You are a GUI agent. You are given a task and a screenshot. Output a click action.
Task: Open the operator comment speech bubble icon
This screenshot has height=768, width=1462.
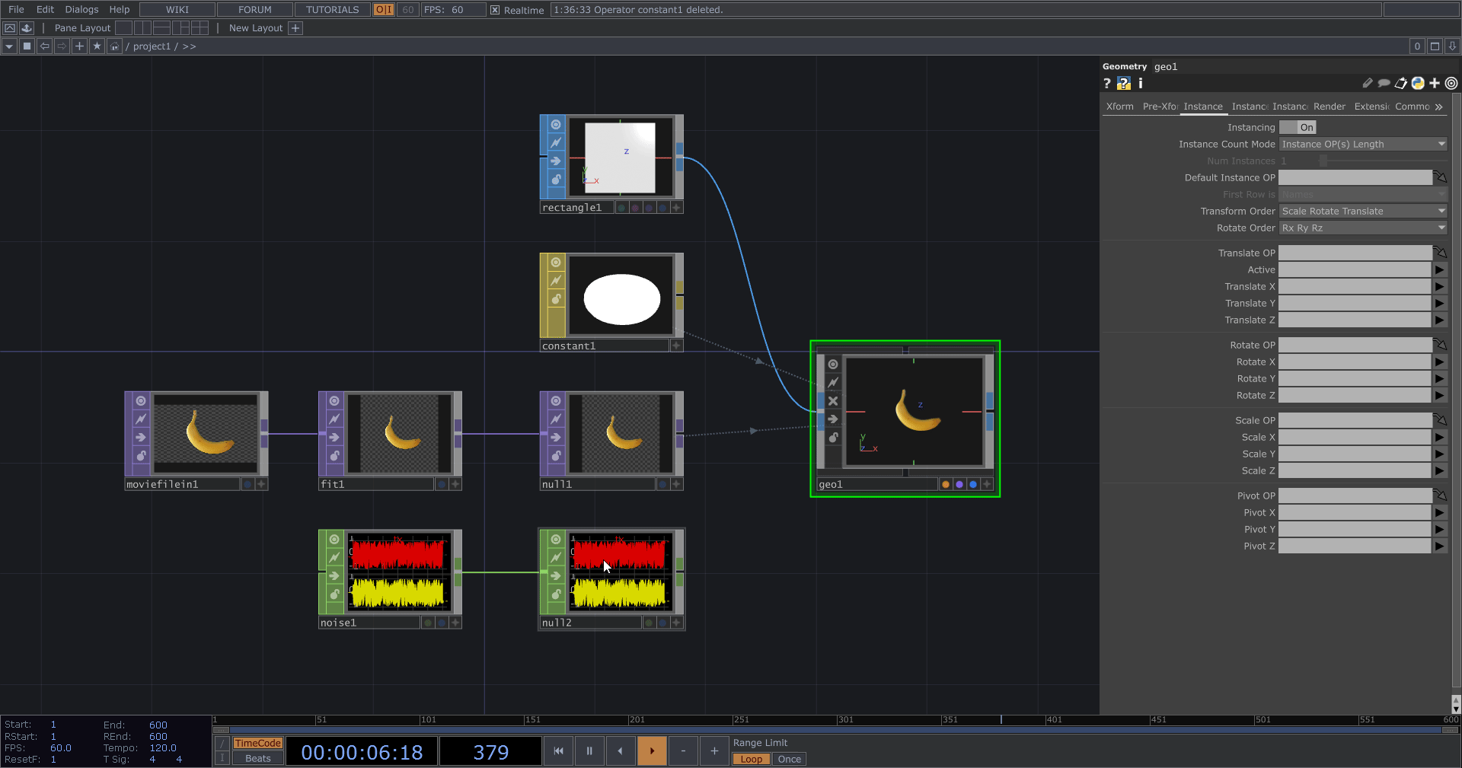point(1384,84)
